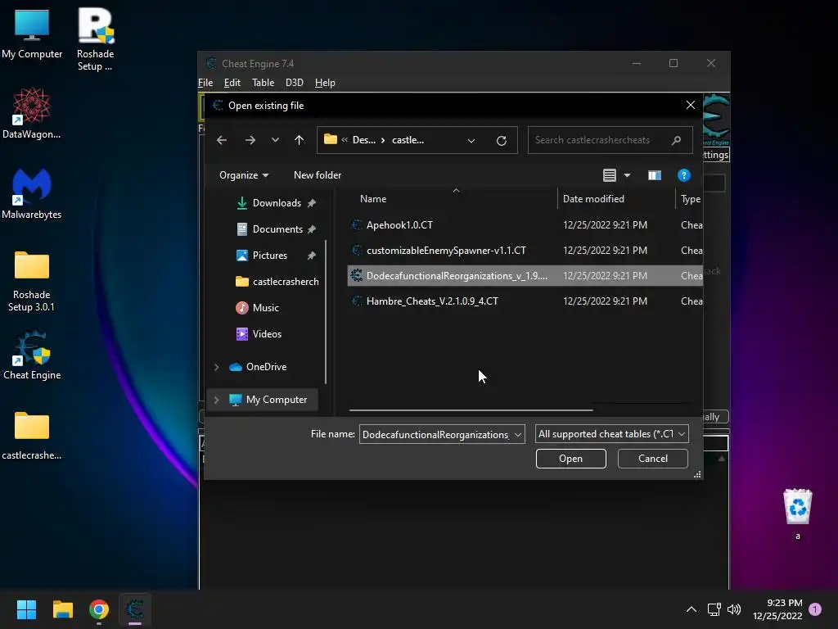
Task: Open File Explorer from the taskbar
Action: [62, 609]
